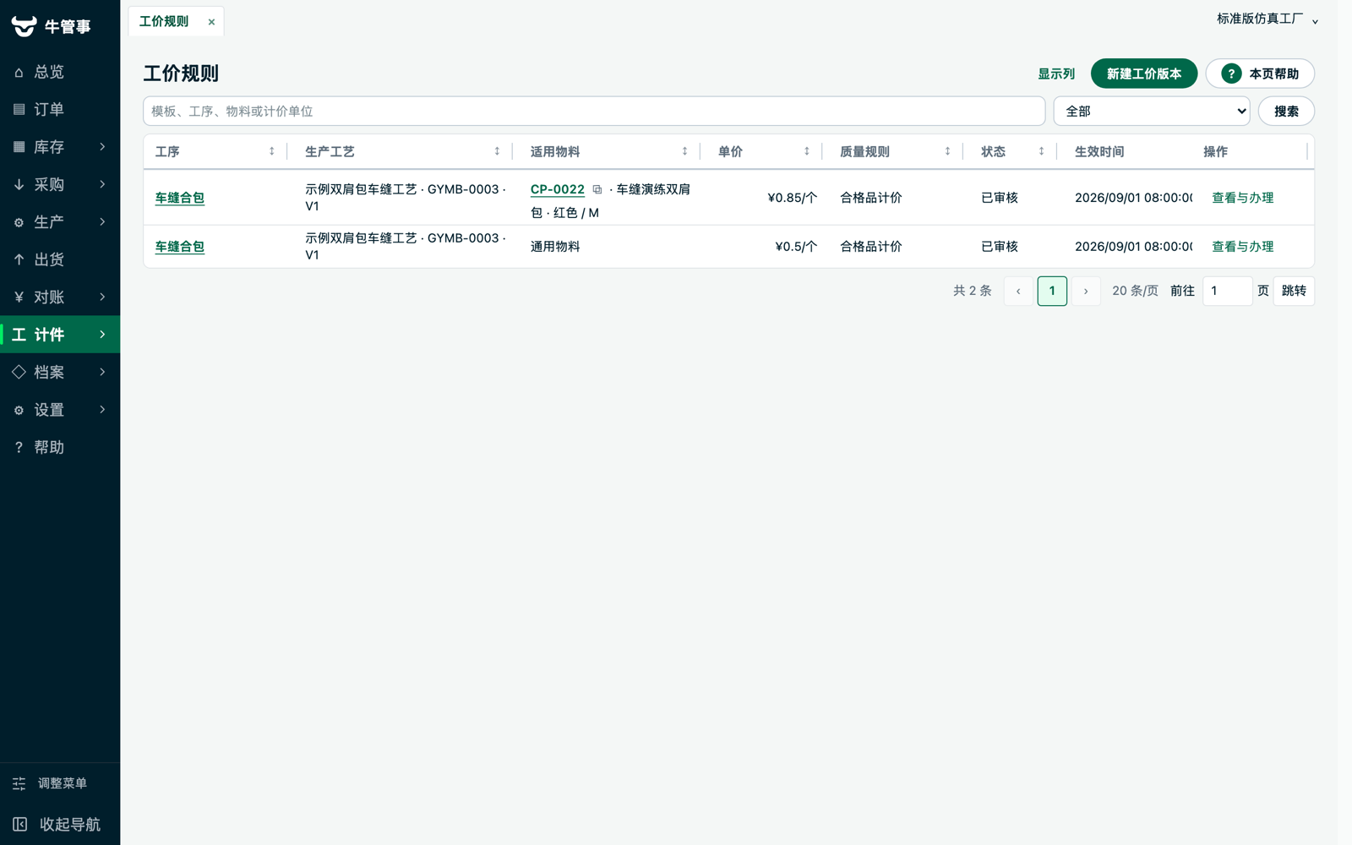Image resolution: width=1352 pixels, height=845 pixels.
Task: Focus the 前往 page number input
Action: (x=1227, y=291)
